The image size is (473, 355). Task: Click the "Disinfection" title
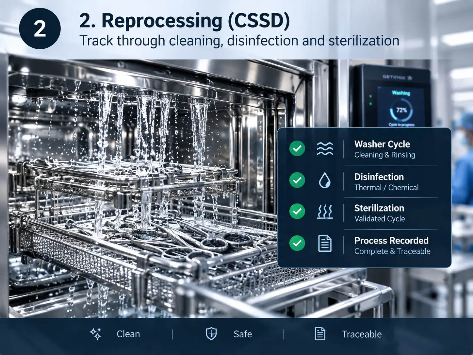[379, 177]
